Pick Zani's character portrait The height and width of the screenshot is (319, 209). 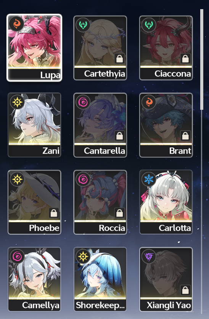pos(34,125)
